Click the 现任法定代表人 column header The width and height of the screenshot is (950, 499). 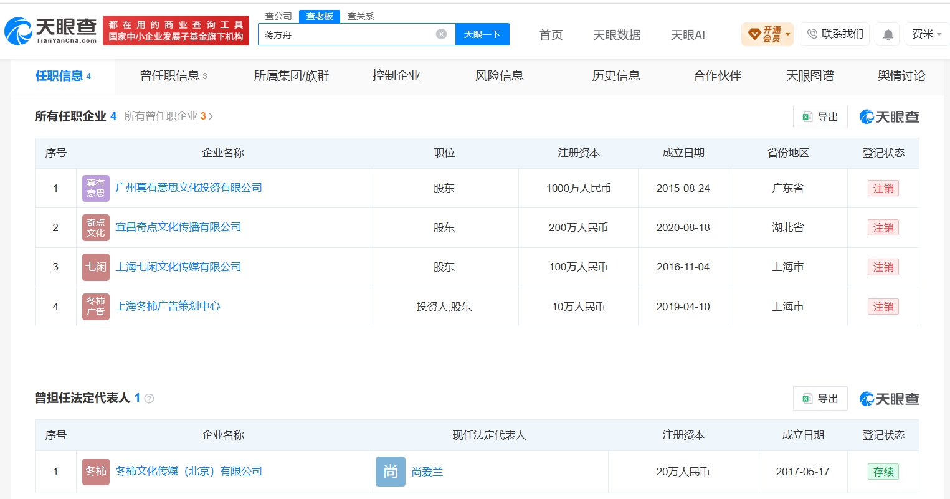point(489,435)
